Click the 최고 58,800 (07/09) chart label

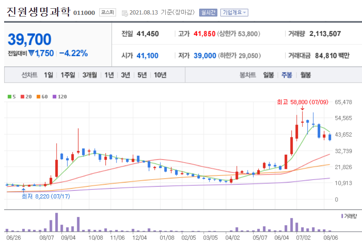point(302,102)
